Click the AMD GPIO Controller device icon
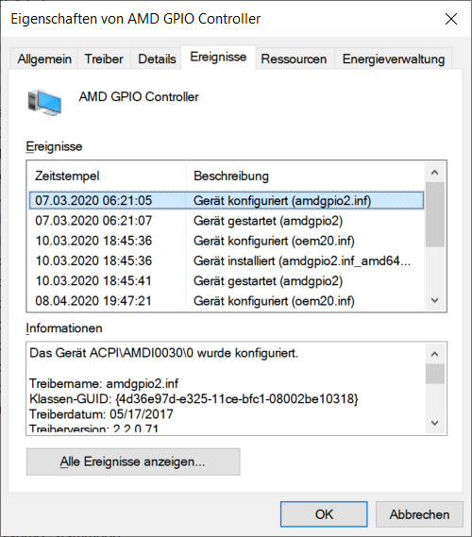Screen dimensions: 472x537 44,102
